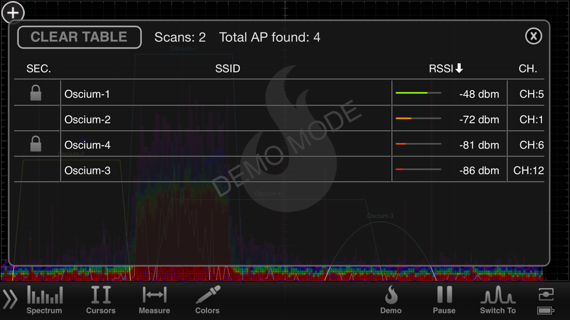
Task: Select the Oscium-4 network row
Action: (x=279, y=144)
